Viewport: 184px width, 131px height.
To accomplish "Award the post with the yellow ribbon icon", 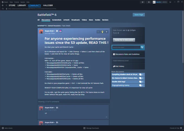I will [x=103, y=32].
